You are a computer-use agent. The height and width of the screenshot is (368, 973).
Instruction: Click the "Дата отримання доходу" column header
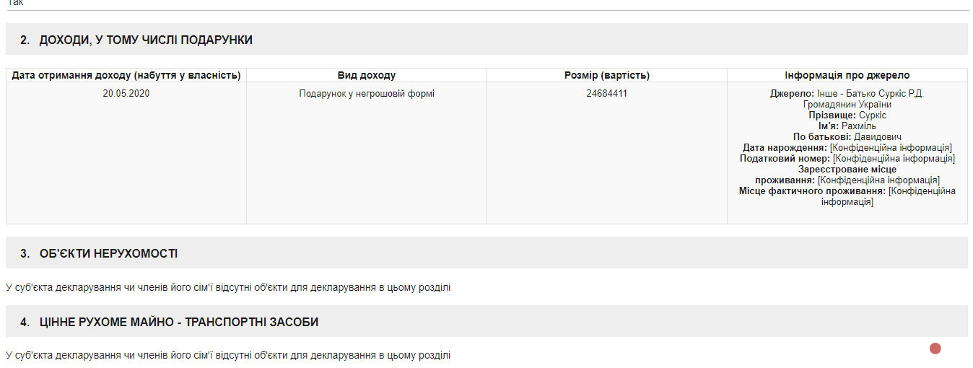click(126, 75)
